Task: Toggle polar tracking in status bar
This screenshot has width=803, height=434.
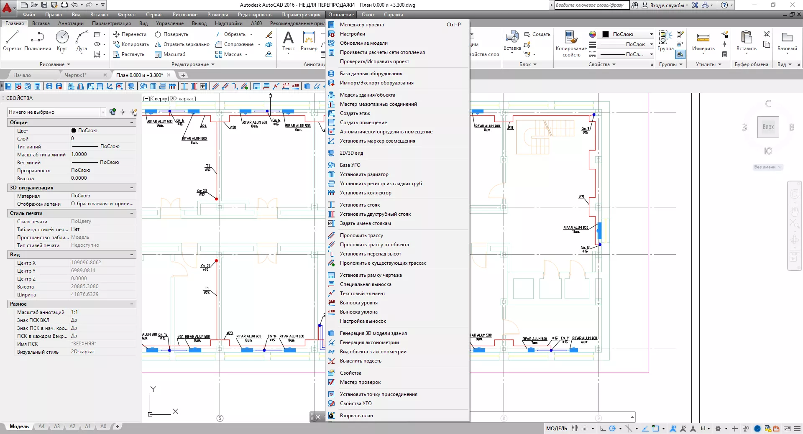Action: (x=612, y=428)
